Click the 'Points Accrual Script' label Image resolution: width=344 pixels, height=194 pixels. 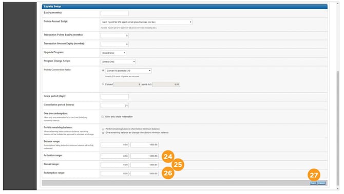click(x=56, y=21)
